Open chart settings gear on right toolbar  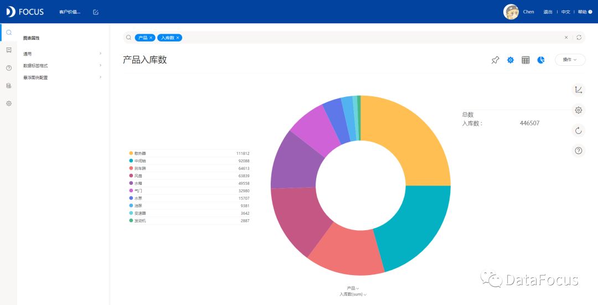coord(579,110)
